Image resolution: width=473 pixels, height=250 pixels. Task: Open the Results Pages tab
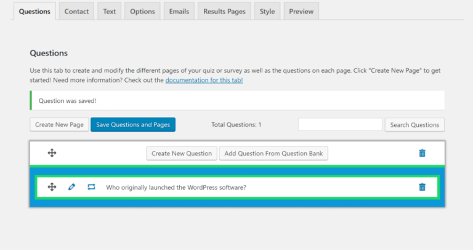pos(224,11)
